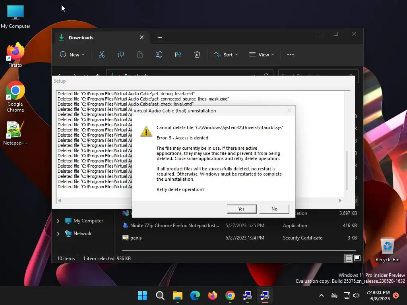Launch Firefox from the taskbar
407x305 pixels.
(x=213, y=295)
